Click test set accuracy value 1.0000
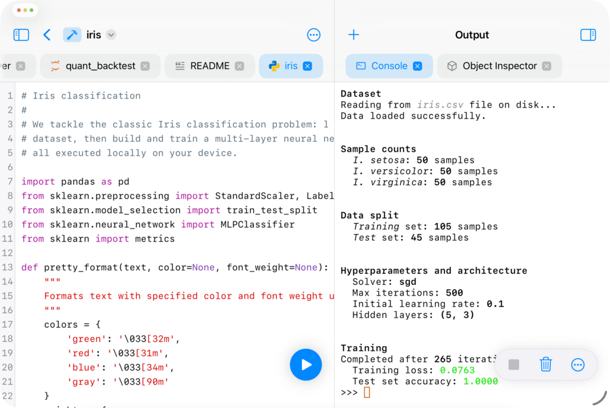 click(x=480, y=381)
